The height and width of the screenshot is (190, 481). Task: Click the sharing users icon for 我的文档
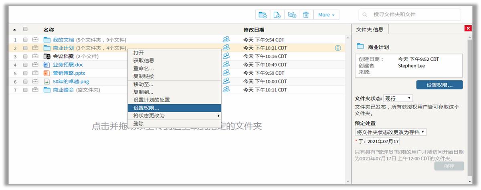point(226,40)
